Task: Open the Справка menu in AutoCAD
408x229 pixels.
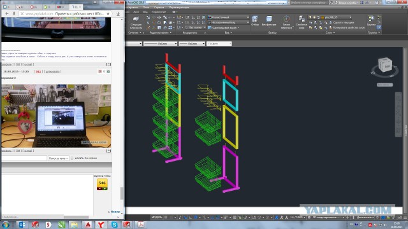Action: coord(159,8)
